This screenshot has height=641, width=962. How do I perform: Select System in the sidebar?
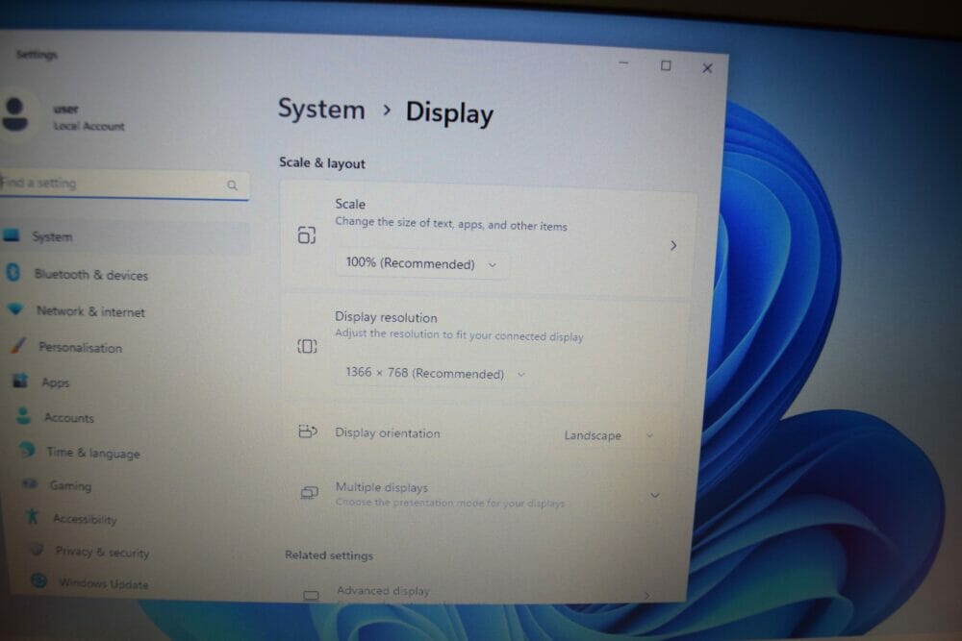coord(125,236)
